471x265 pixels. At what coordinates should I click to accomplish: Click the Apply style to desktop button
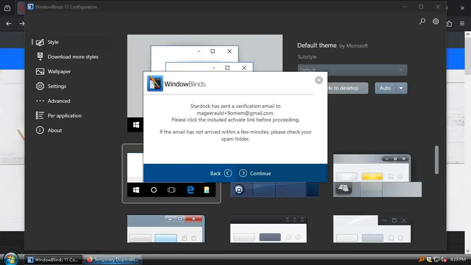[x=347, y=88]
